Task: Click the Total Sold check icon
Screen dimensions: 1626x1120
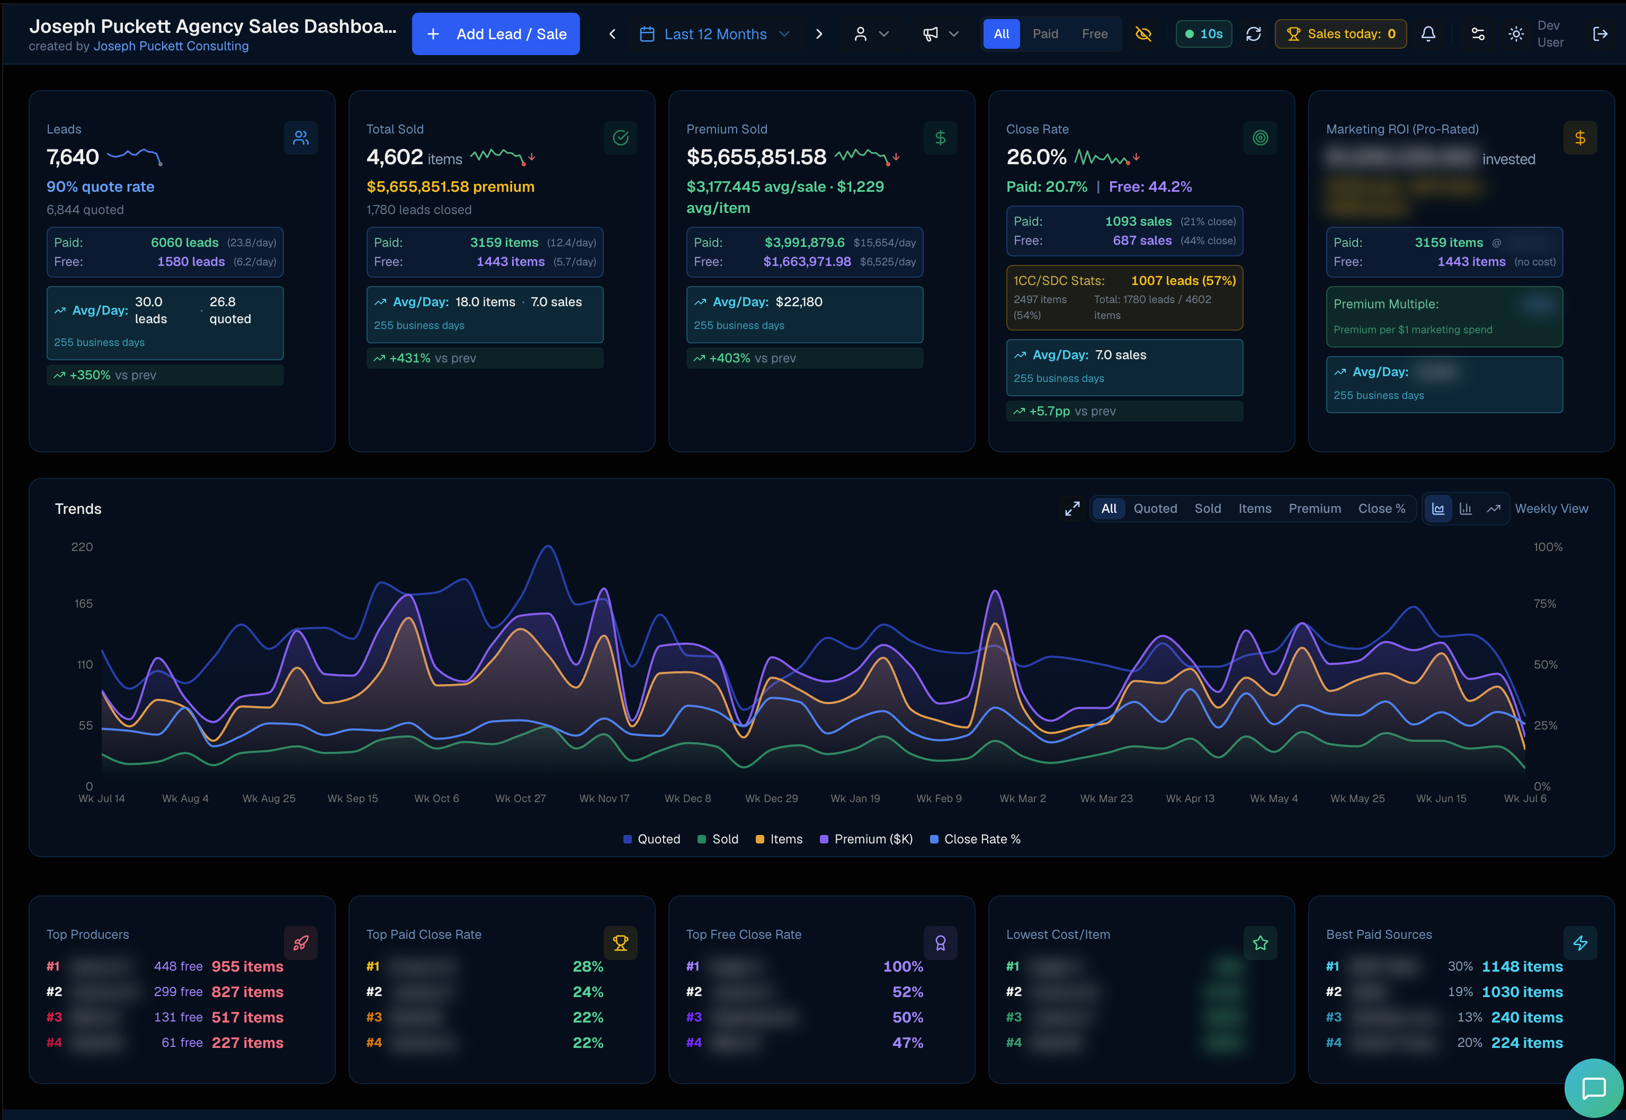Action: [x=621, y=138]
